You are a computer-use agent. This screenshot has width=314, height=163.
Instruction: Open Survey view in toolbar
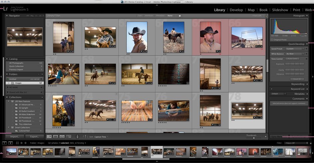point(69,136)
